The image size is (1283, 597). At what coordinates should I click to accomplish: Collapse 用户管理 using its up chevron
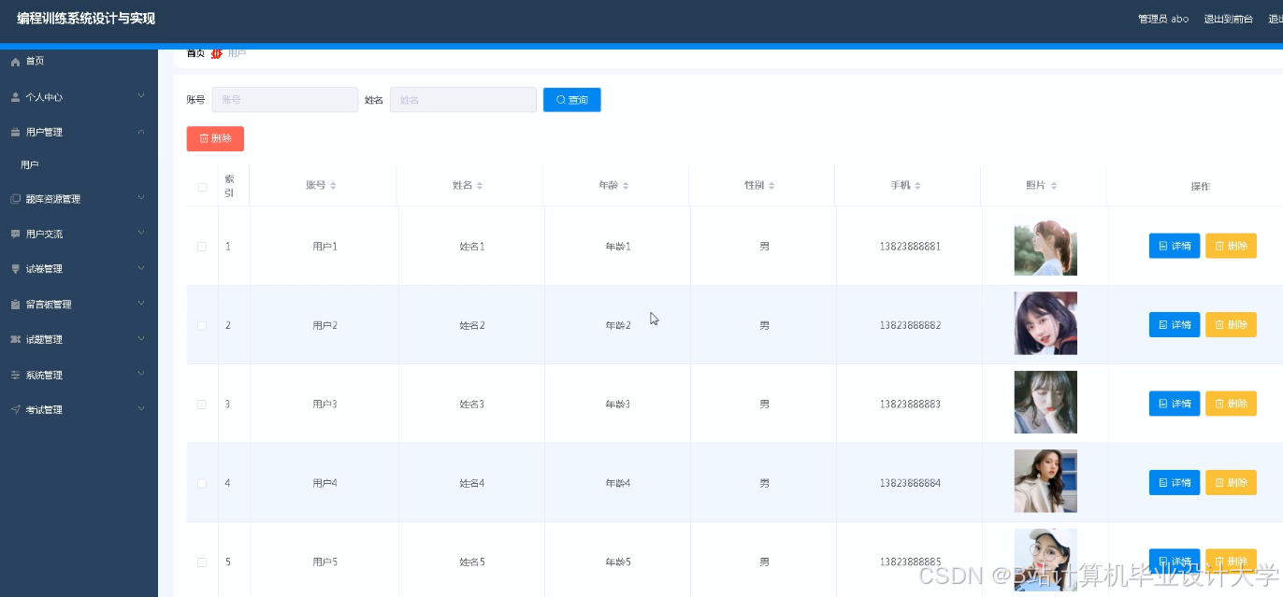click(141, 132)
